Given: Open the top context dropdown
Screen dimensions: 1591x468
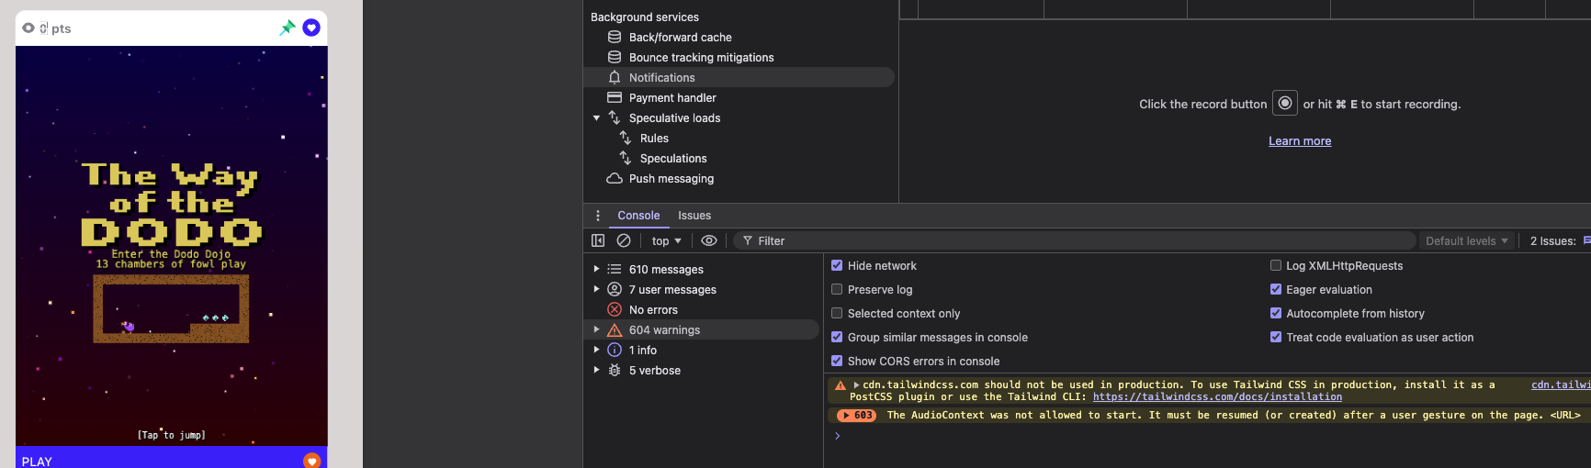Looking at the screenshot, I should 666,240.
